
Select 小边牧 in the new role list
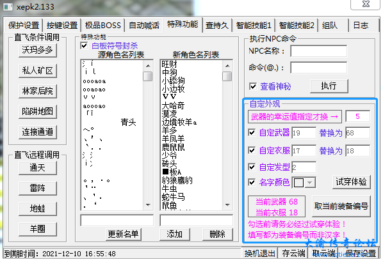click(x=173, y=89)
